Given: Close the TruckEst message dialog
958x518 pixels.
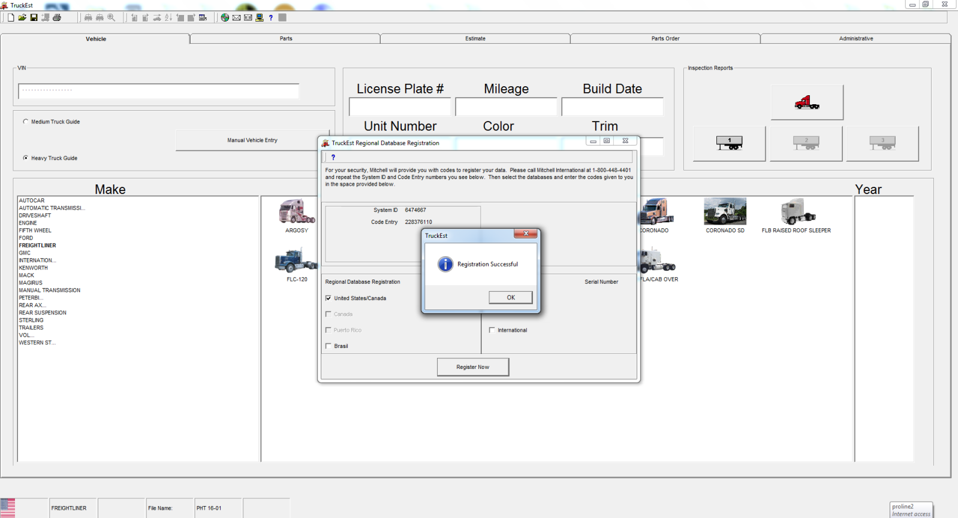Looking at the screenshot, I should point(526,234).
